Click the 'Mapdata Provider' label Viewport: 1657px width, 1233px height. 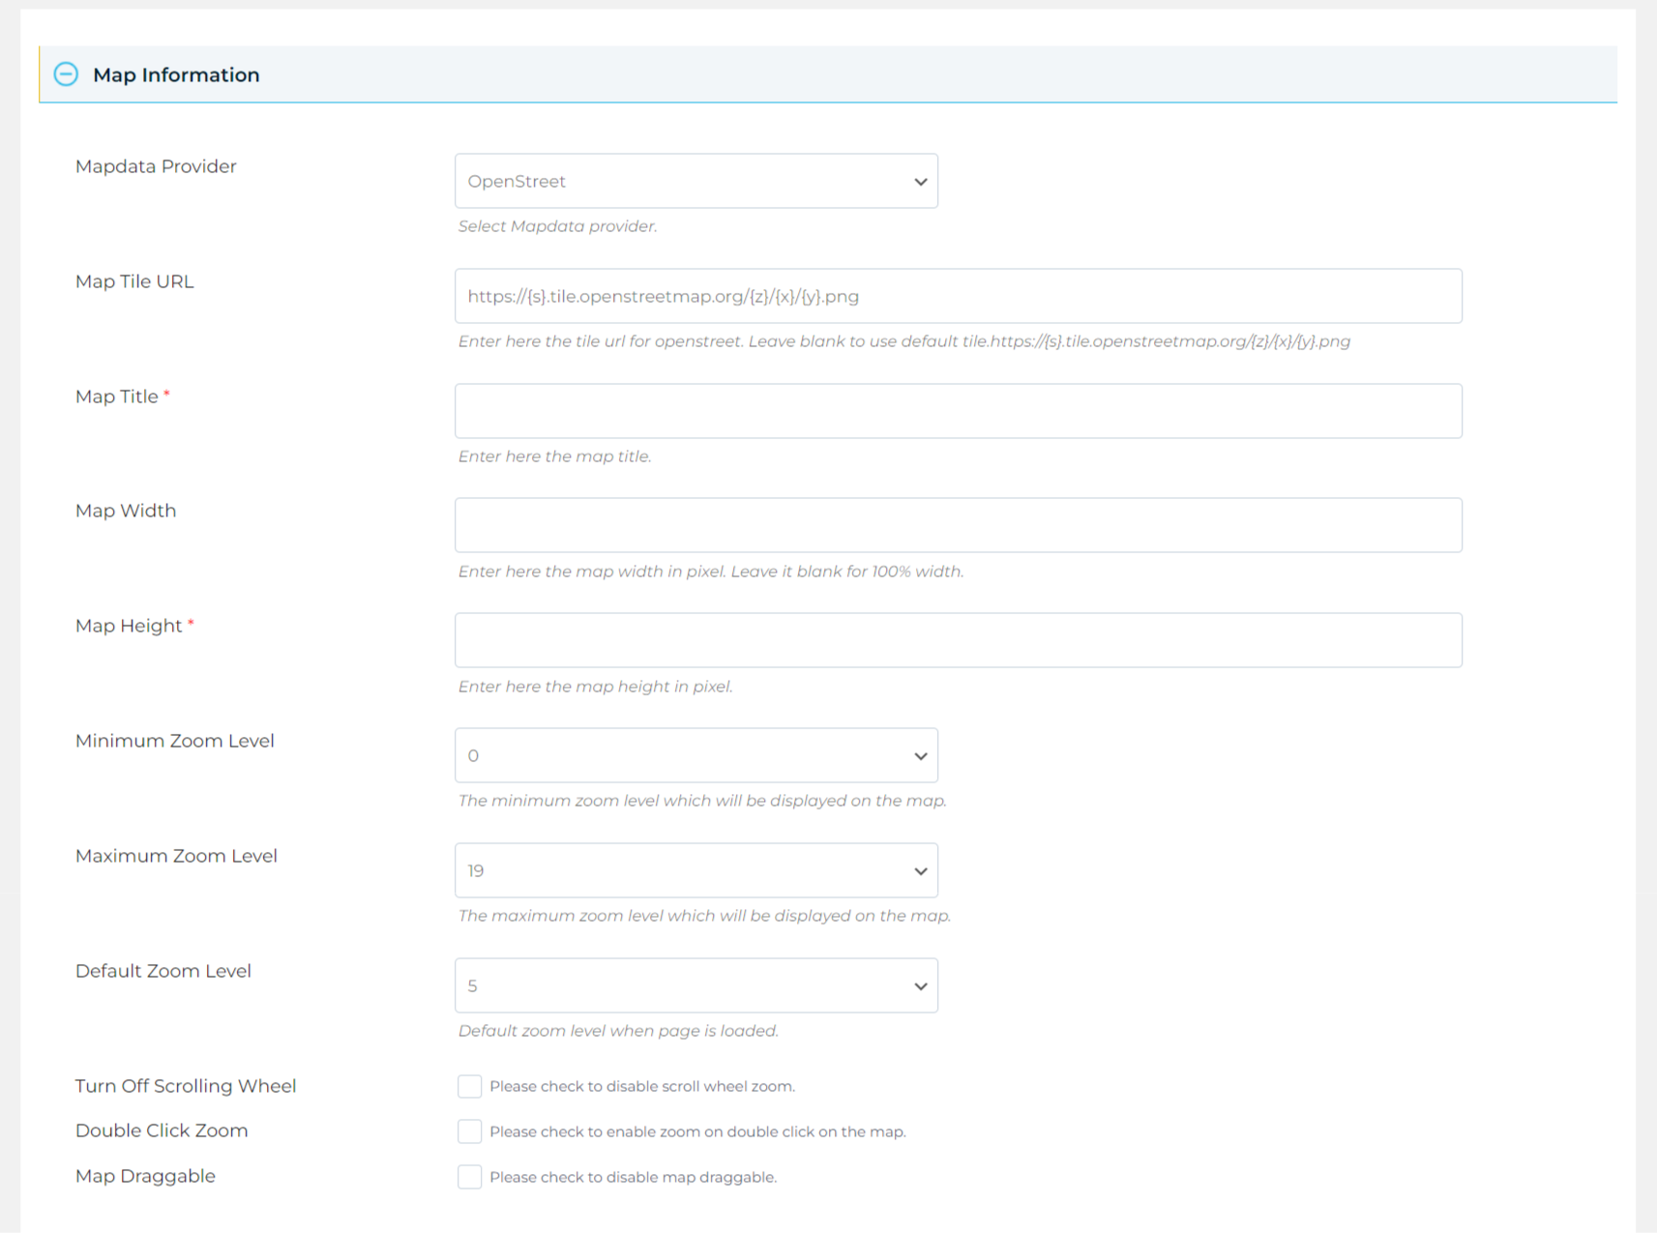(x=156, y=166)
